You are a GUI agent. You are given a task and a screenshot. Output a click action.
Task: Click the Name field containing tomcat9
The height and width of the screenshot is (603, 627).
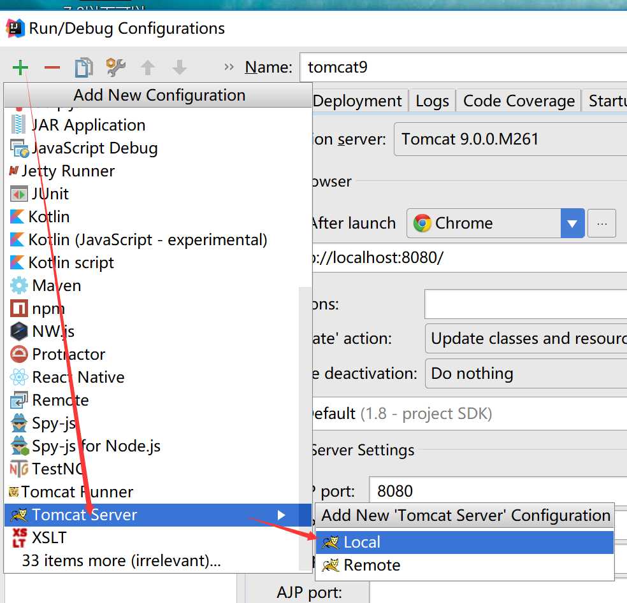(x=463, y=67)
